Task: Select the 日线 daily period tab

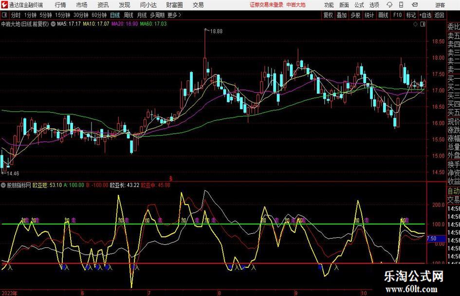Action: pyautogui.click(x=115, y=15)
